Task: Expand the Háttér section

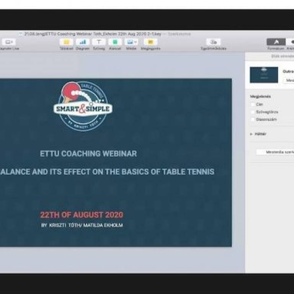Action: (251, 134)
